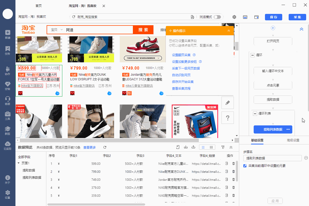Click 自动识别网页 link
The image size is (309, 206).
181,75
